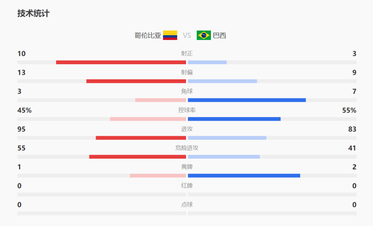Image resolution: width=373 pixels, height=226 pixels.
Task: Click Brazil's blue 黄牌 bar
Action: [x=244, y=175]
